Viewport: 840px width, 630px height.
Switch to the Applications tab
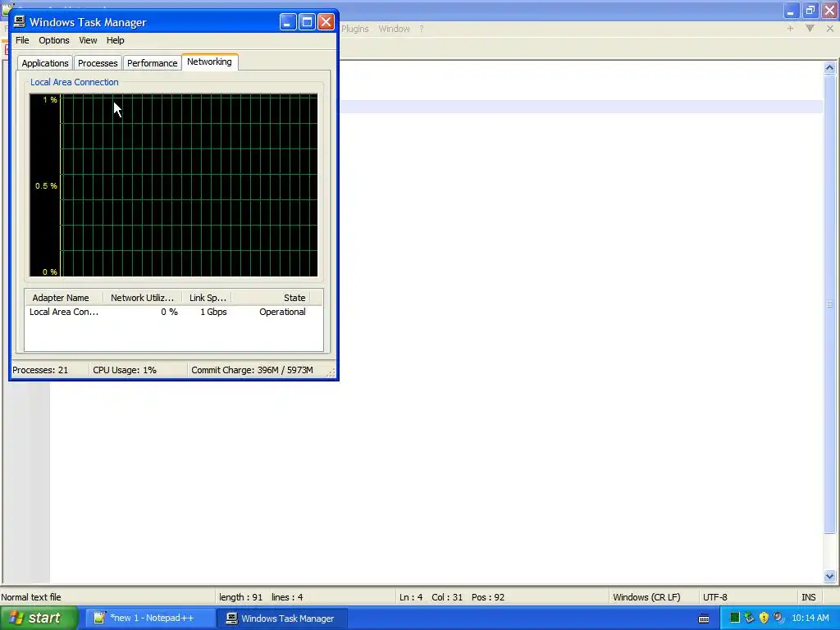pos(45,63)
